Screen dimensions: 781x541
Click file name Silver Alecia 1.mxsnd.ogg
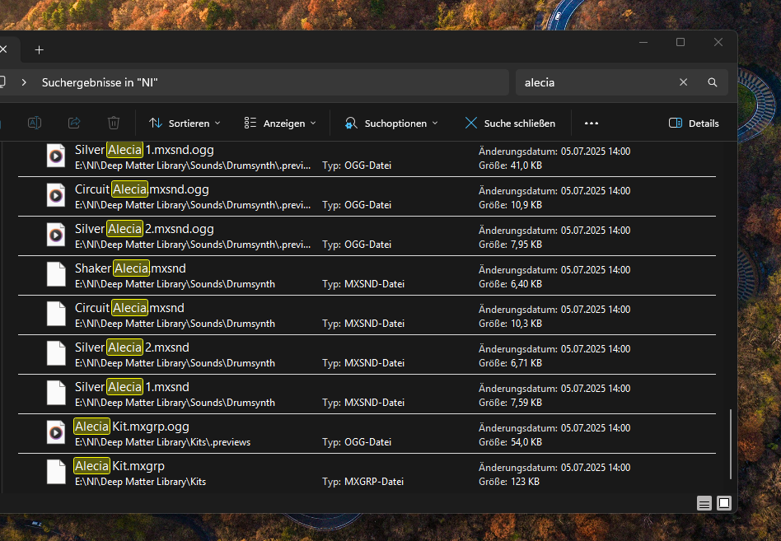point(144,150)
